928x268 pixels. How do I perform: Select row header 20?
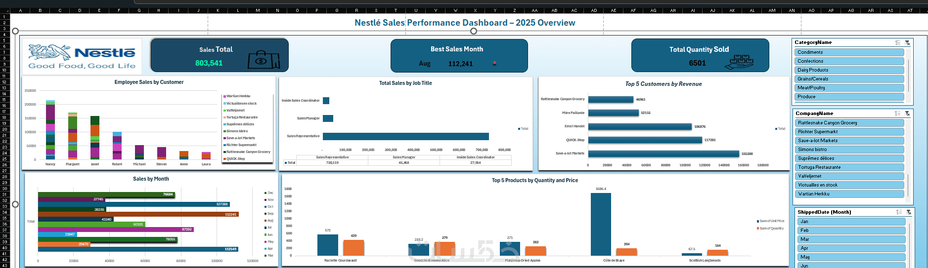pyautogui.click(x=4, y=129)
